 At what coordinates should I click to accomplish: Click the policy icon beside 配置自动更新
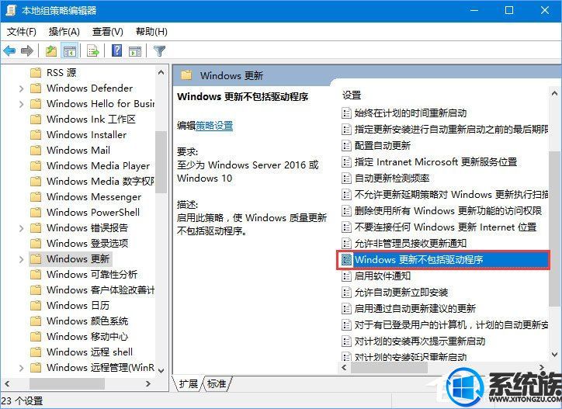coord(346,146)
